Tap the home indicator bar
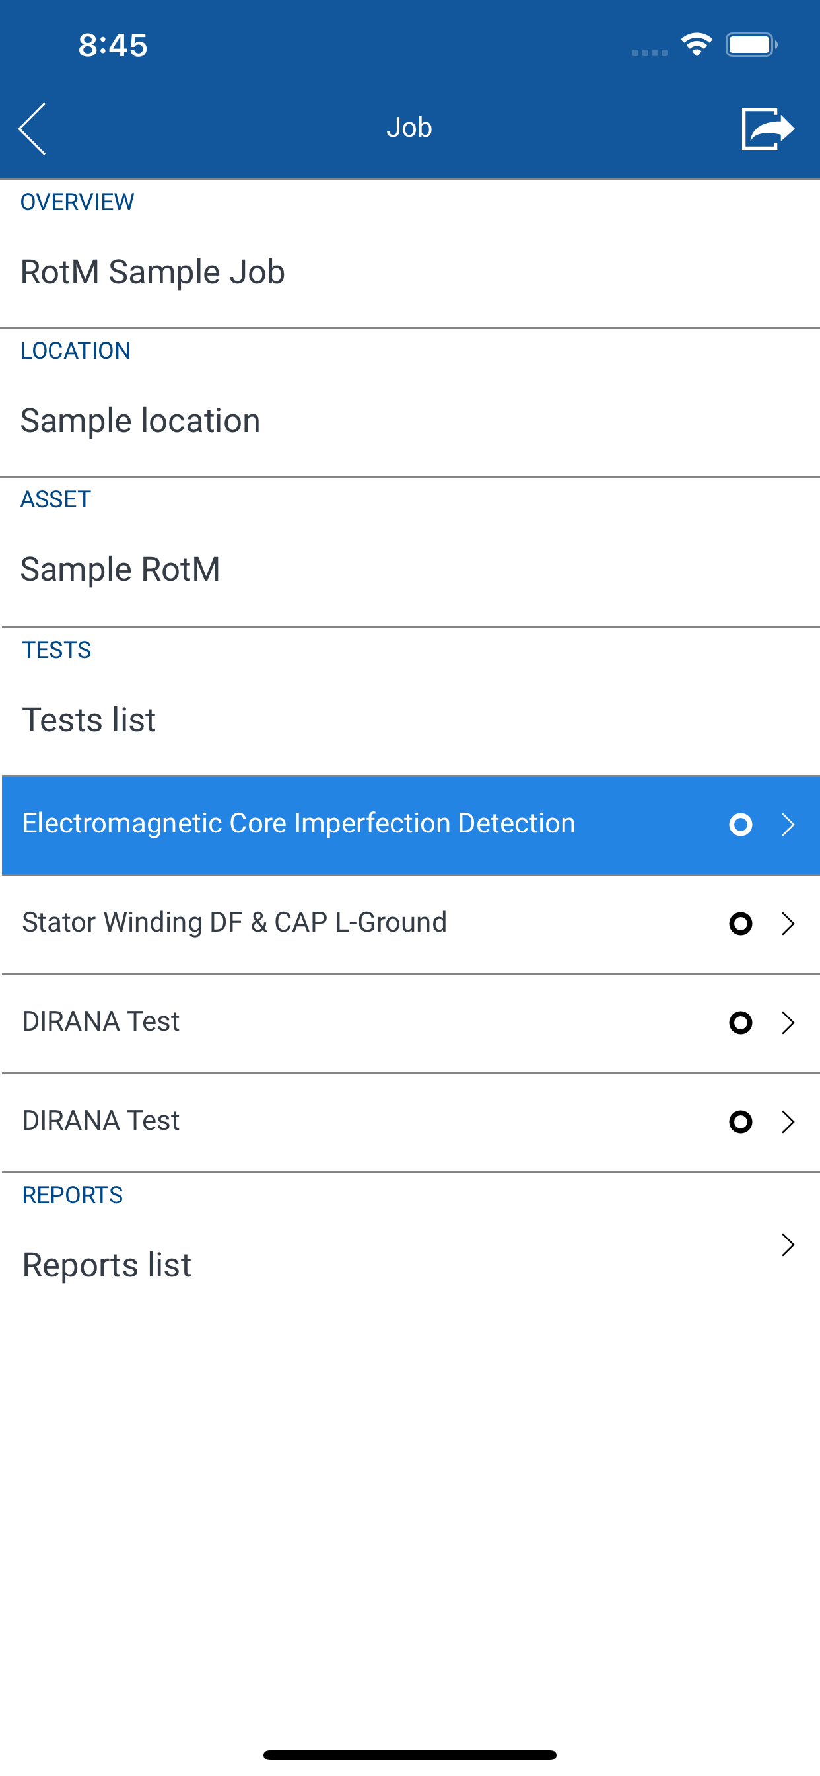Image resolution: width=820 pixels, height=1776 pixels. [x=410, y=1755]
